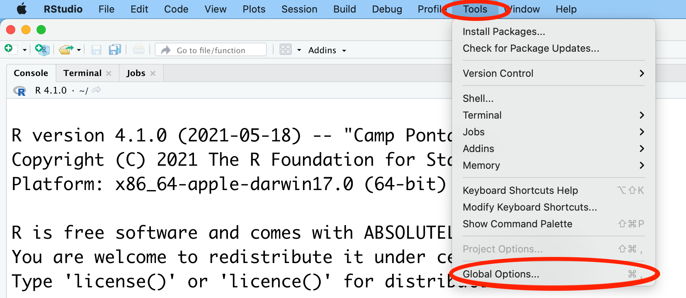This screenshot has height=298, width=686.
Task: Expand recent files dropdown arrow
Action: (79, 50)
